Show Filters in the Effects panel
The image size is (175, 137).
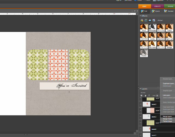142,20
